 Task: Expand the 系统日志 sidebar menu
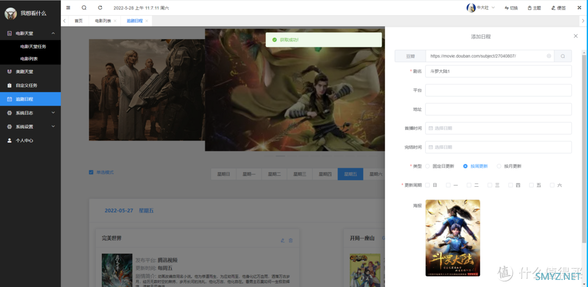click(x=30, y=113)
